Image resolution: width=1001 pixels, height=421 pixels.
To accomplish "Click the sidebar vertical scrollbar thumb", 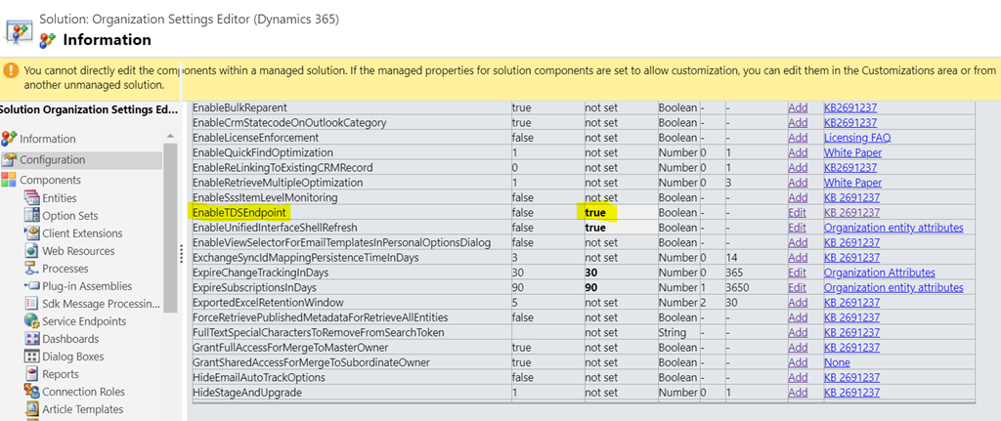I will click(170, 227).
